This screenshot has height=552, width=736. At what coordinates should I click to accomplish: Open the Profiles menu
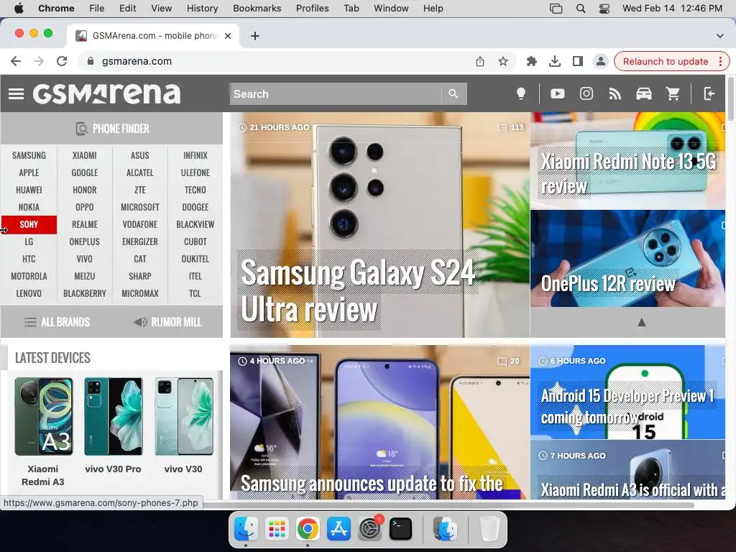click(312, 9)
